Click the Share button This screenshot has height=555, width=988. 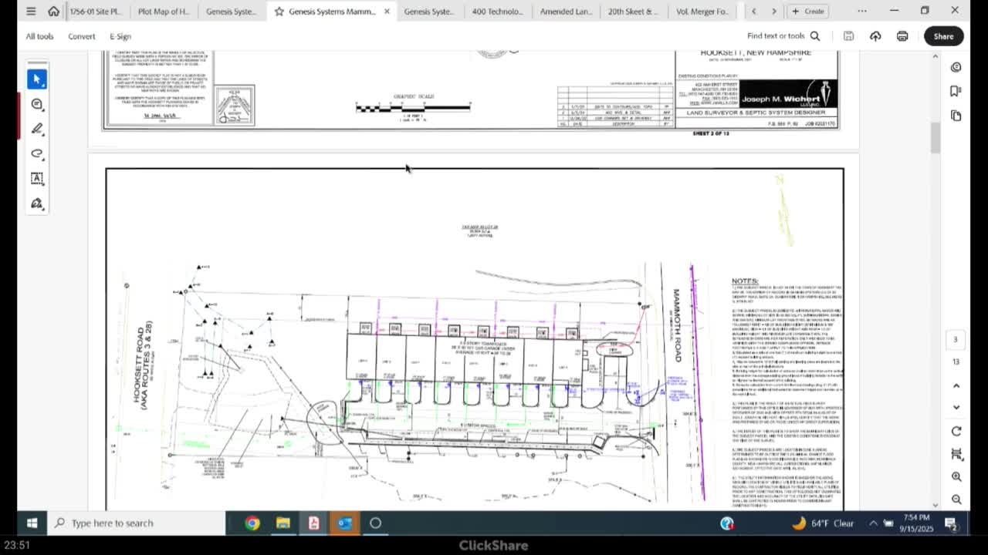(x=943, y=36)
